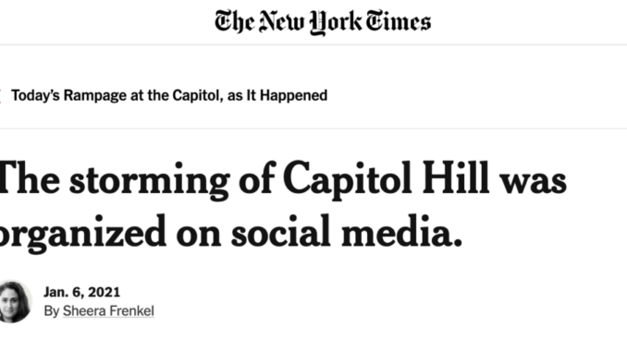Click the red live indicator beside Today's Rampage
The height and width of the screenshot is (352, 627).
pos(0,96)
